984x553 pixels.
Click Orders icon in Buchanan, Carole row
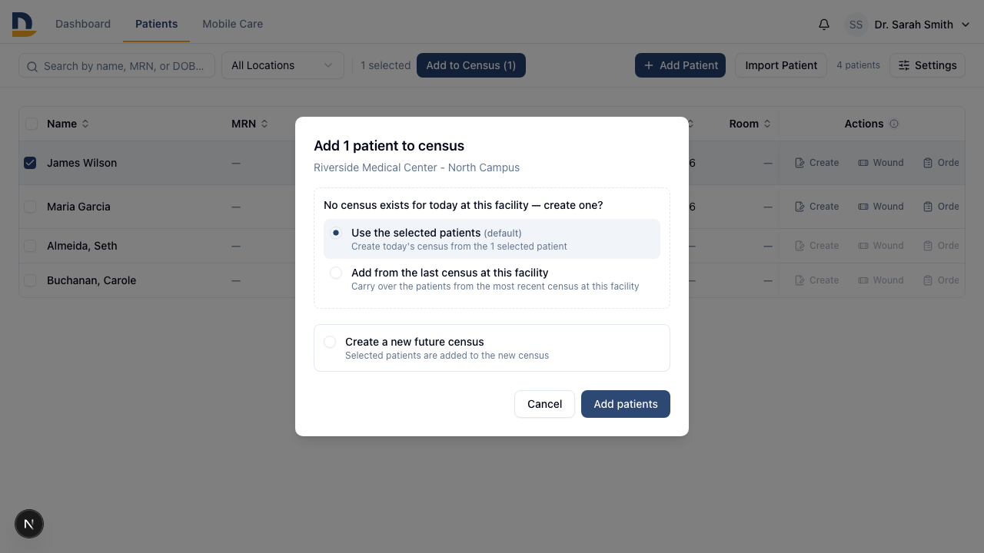click(x=928, y=280)
